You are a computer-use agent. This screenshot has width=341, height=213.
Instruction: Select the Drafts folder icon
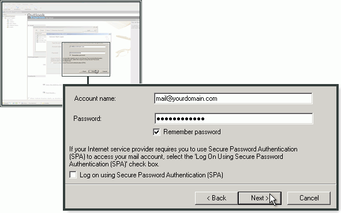(x=8, y=27)
